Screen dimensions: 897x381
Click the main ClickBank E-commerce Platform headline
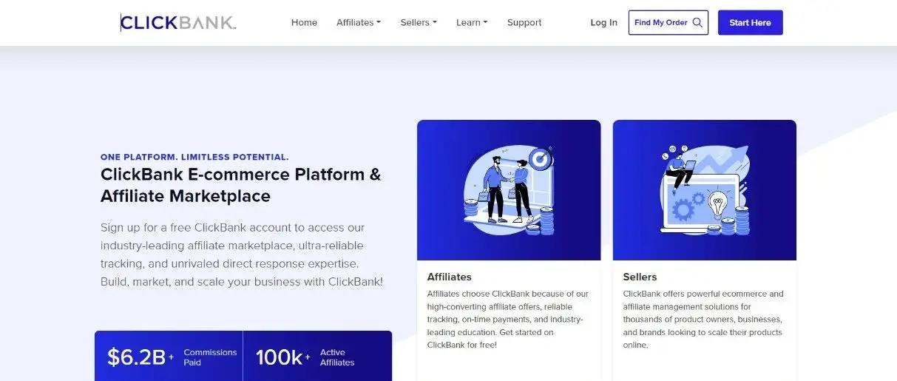[x=241, y=185]
